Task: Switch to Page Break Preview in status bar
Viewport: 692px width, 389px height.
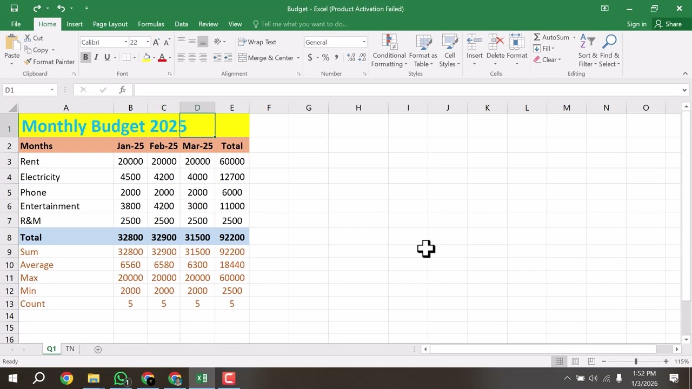Action: (591, 361)
